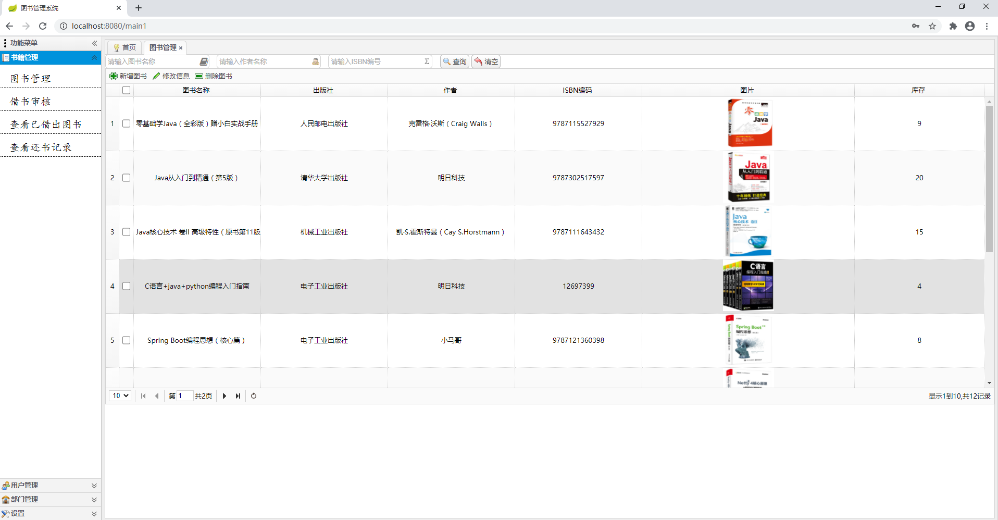The image size is (998, 520).
Task: Close the 图书管理 tab with x
Action: click(x=181, y=48)
